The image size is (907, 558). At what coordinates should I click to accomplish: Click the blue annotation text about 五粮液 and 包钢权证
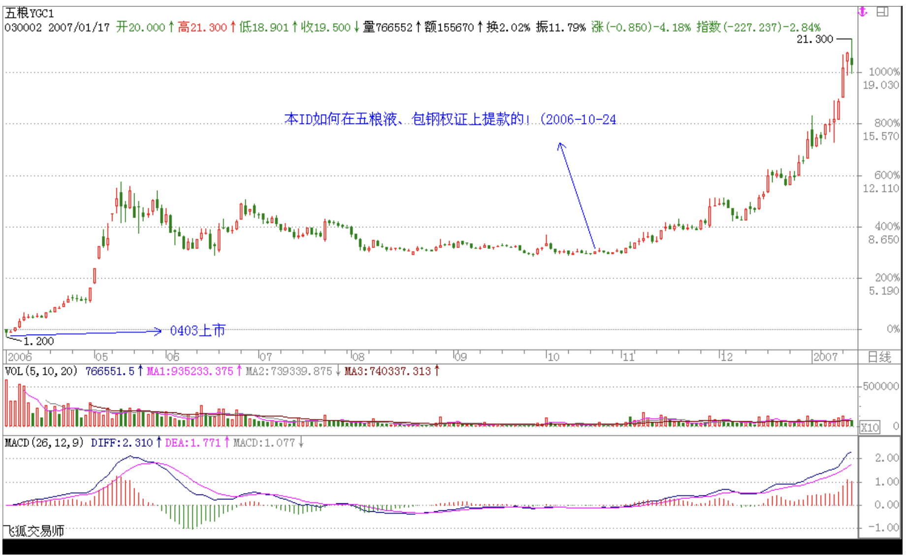click(x=450, y=120)
